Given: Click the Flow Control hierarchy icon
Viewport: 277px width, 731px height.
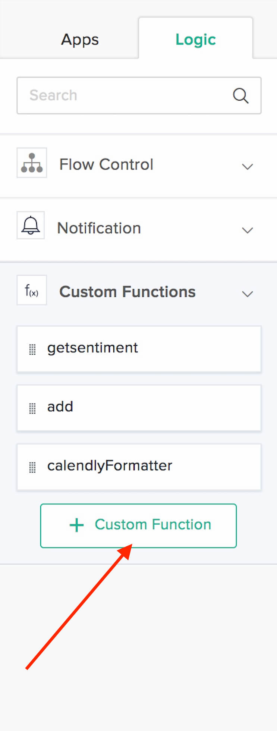Looking at the screenshot, I should (32, 163).
